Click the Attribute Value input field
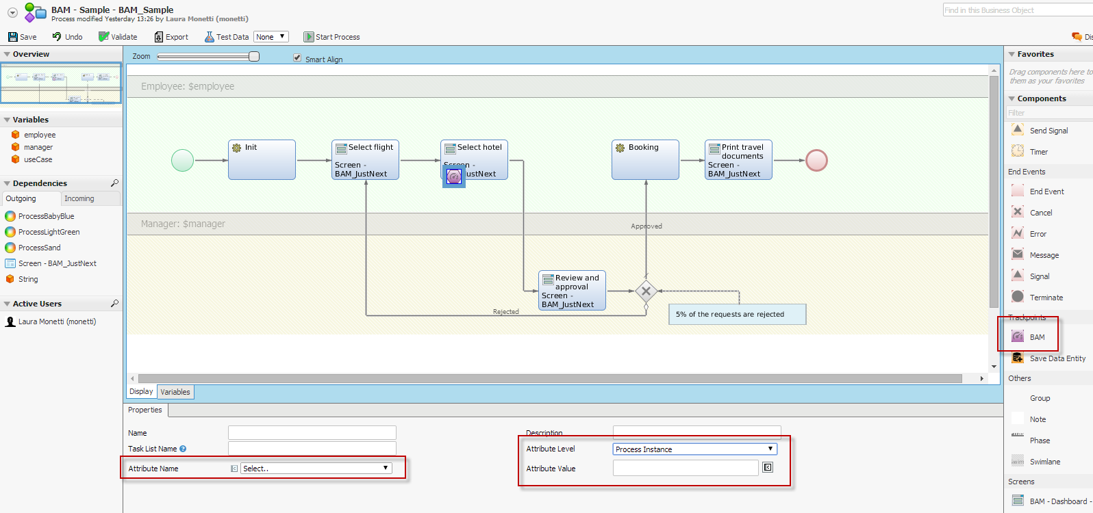1093x513 pixels. tap(686, 468)
